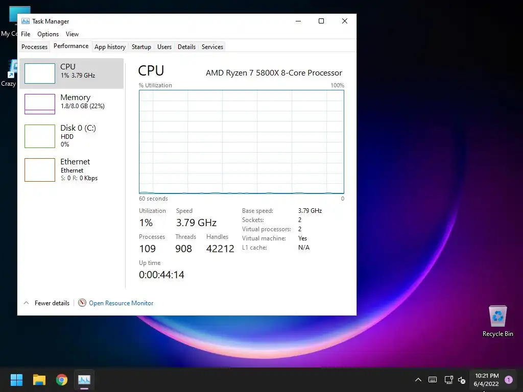Screen dimensions: 523x392
Task: Close the Task Manager window
Action: click(x=345, y=21)
